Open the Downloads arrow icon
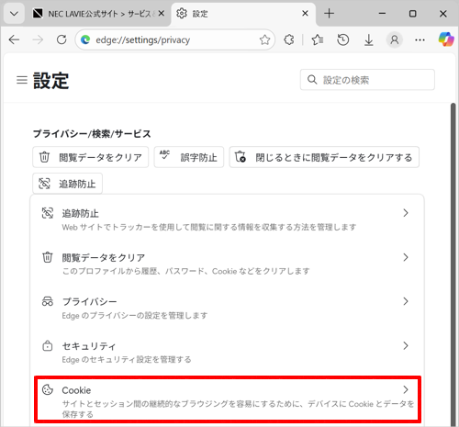The height and width of the screenshot is (427, 459). (x=369, y=39)
